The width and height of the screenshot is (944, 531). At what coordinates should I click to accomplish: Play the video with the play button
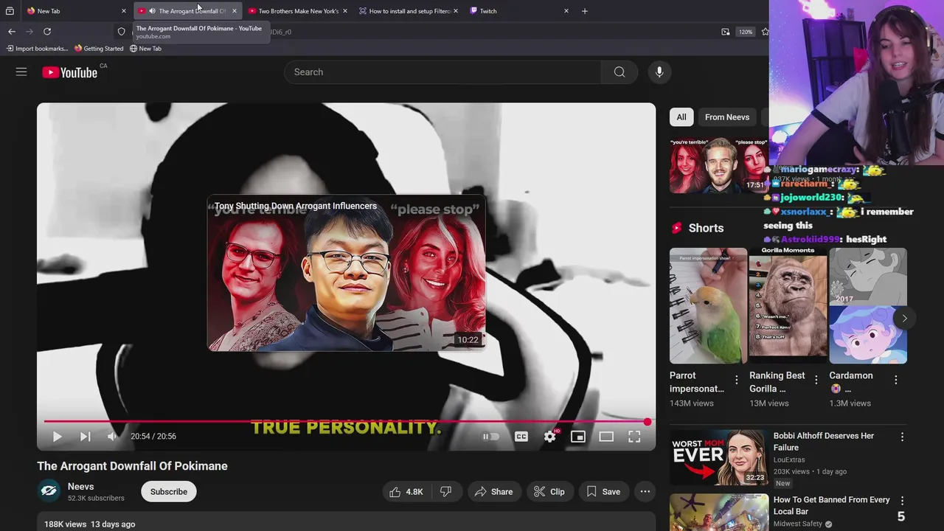(57, 437)
